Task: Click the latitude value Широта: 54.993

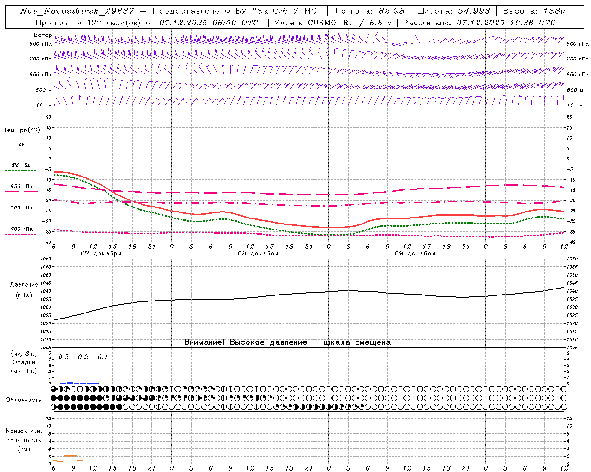Action: pyautogui.click(x=453, y=11)
